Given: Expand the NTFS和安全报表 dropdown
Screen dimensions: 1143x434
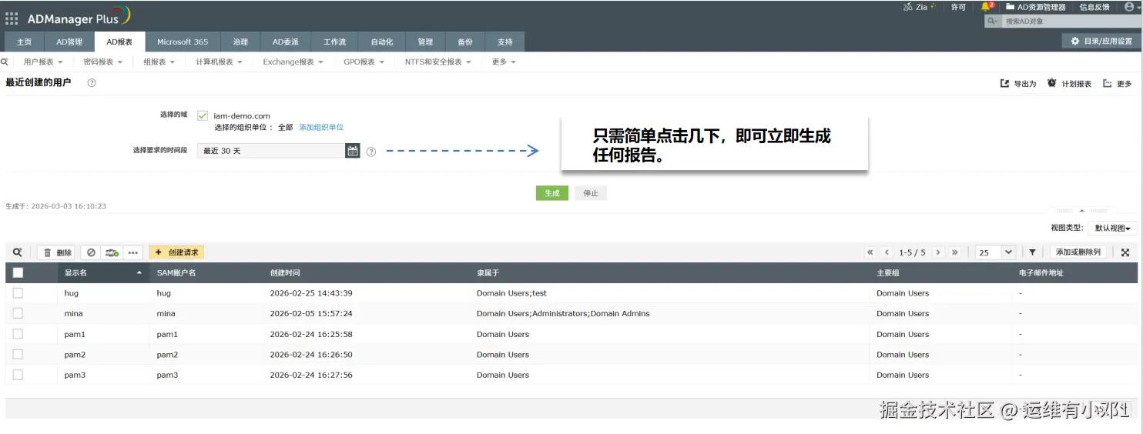Looking at the screenshot, I should tap(438, 62).
